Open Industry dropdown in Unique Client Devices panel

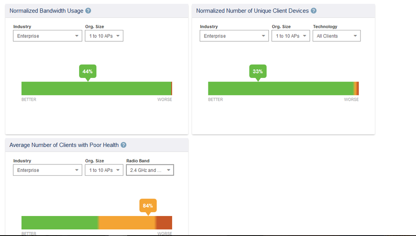(234, 36)
